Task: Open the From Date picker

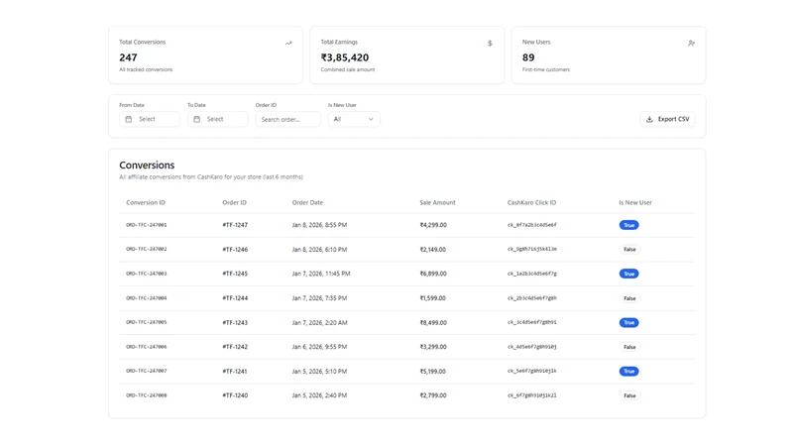Action: 150,119
